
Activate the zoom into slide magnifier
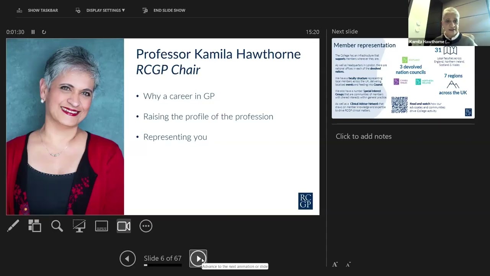click(57, 226)
